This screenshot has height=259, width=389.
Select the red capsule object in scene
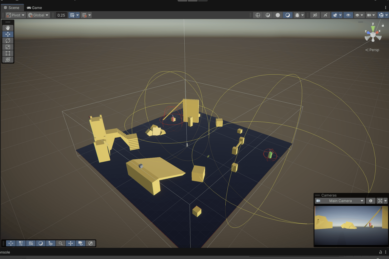point(173,119)
